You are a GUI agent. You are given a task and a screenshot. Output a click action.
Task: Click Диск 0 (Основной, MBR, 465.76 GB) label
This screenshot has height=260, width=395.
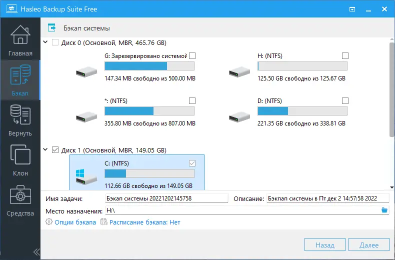pos(114,43)
